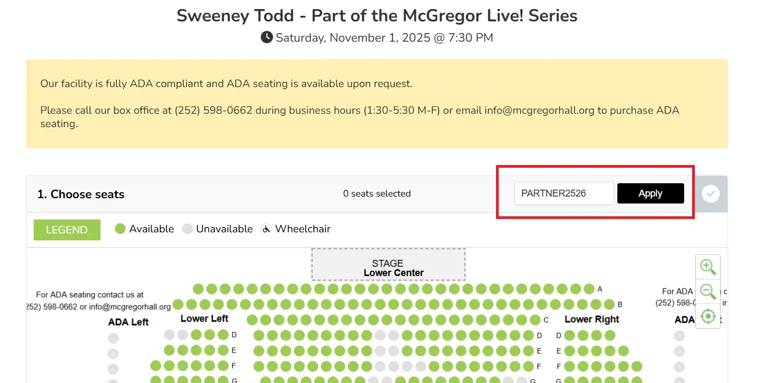This screenshot has height=383, width=767.
Task: Click the green Available legend dot
Action: (120, 229)
